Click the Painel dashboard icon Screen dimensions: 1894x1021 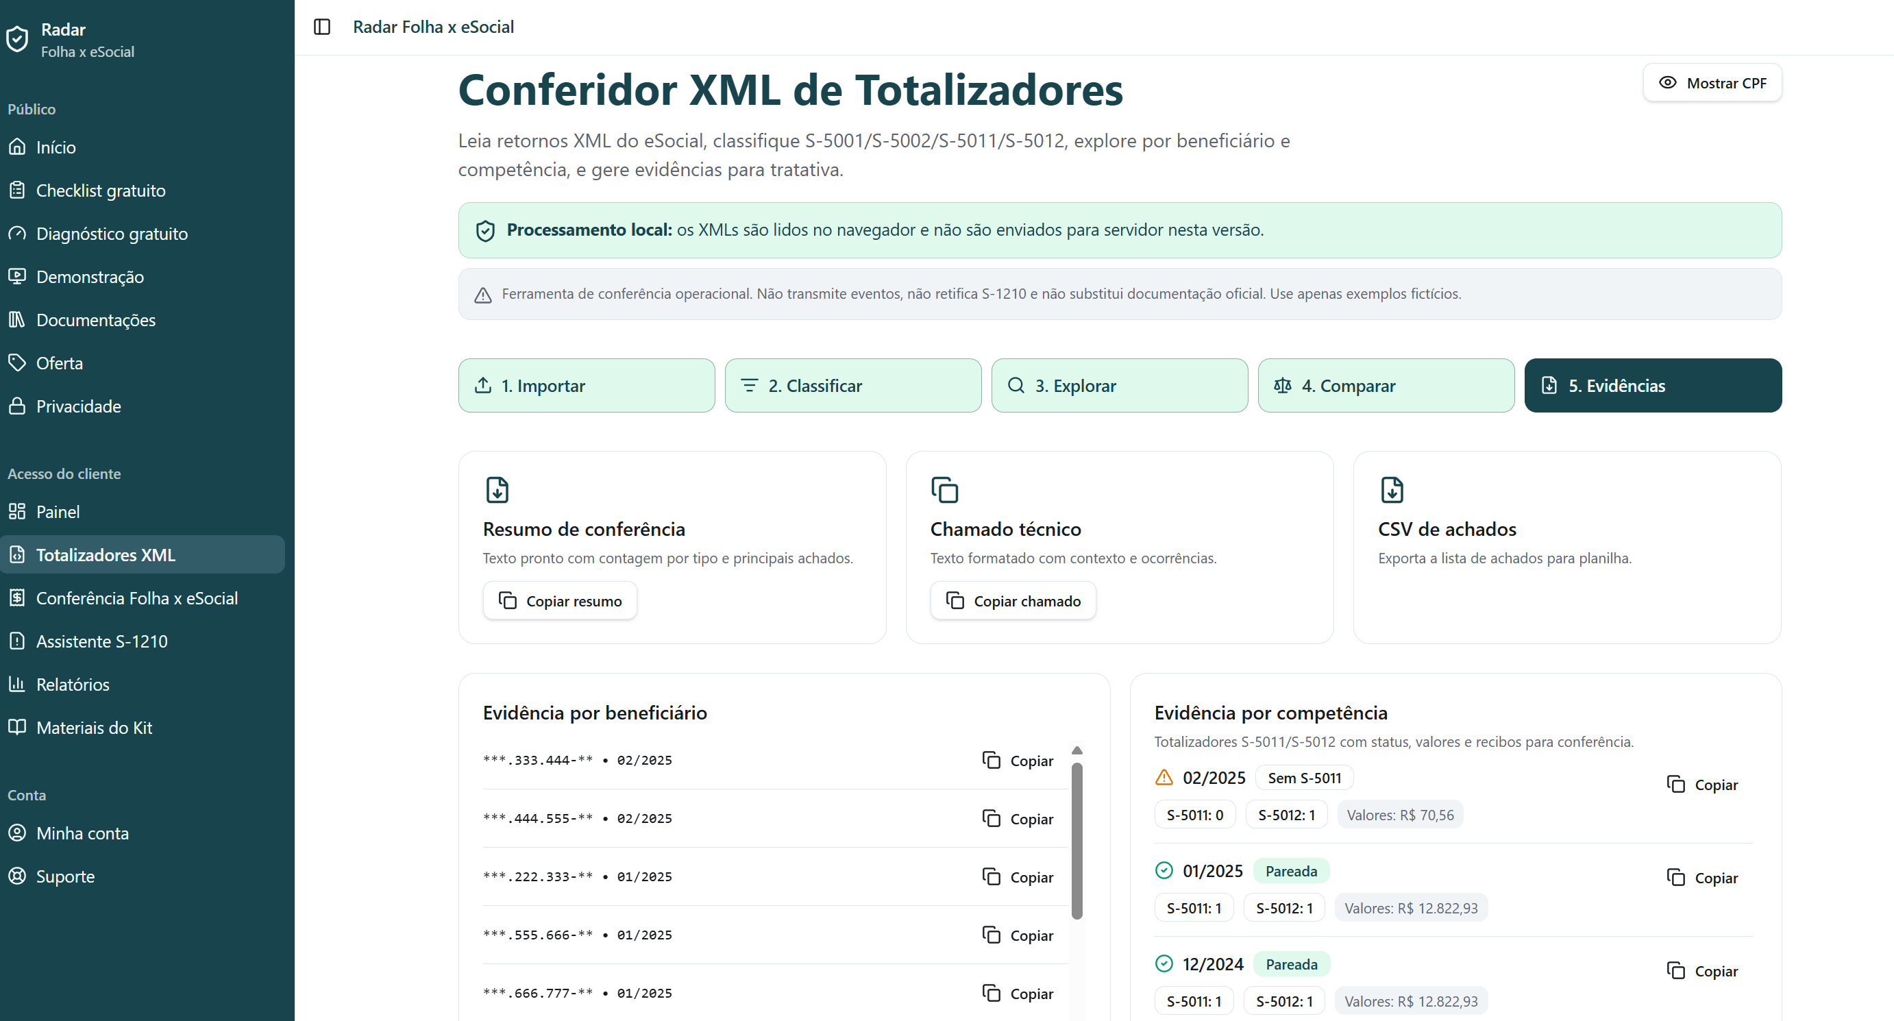click(17, 512)
